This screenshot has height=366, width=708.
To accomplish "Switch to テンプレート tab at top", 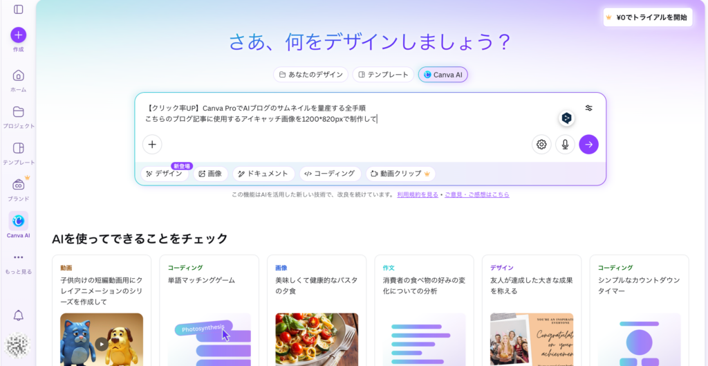I will [x=383, y=75].
